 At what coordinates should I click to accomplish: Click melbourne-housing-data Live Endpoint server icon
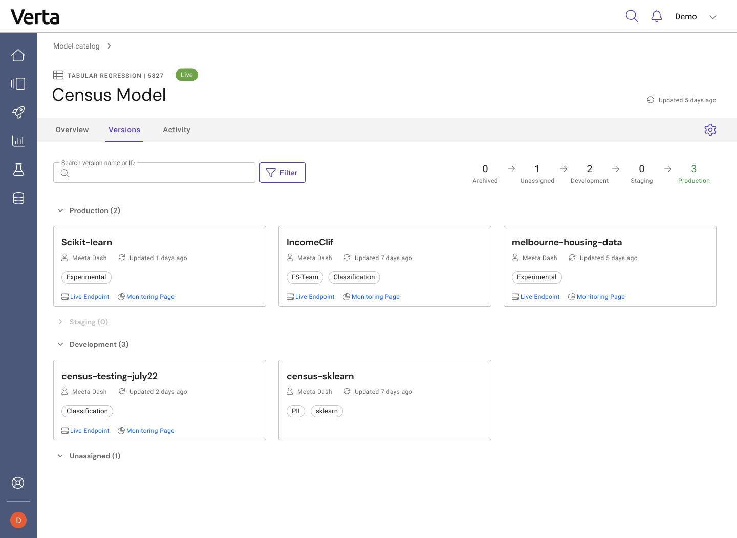click(x=515, y=297)
